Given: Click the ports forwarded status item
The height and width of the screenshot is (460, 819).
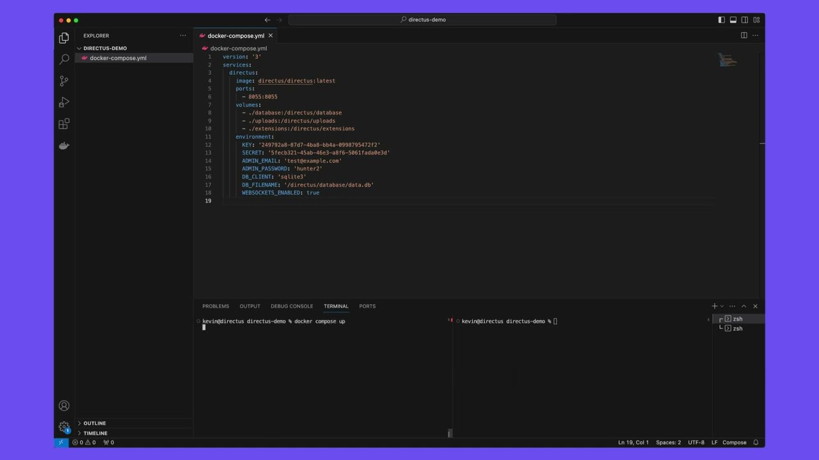Looking at the screenshot, I should pos(109,442).
